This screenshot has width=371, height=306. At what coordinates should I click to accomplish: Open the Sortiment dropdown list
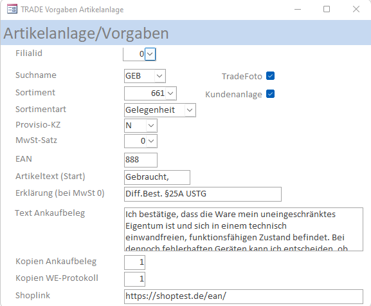(170, 93)
